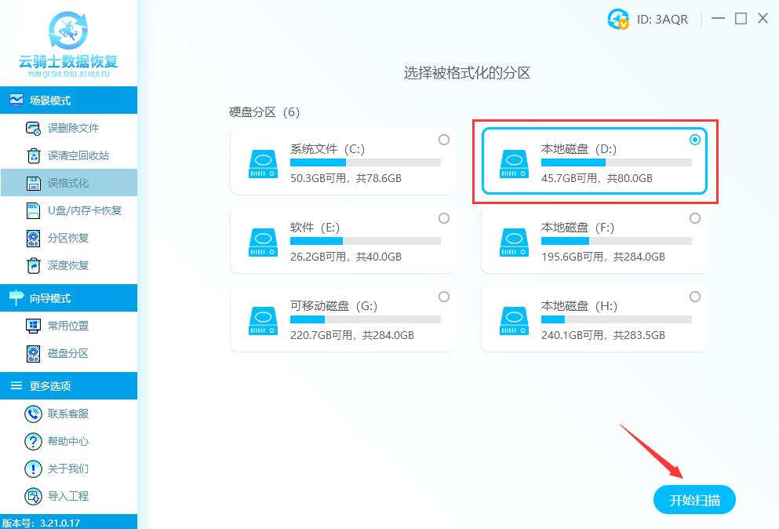
Task: Click the 磁盘分区 label in wizard mode
Action: pos(68,353)
